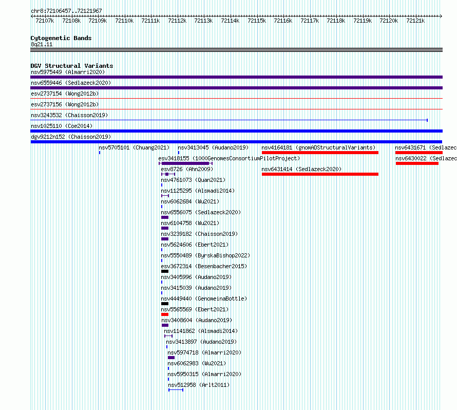
Task: Click the nsv1025110 (Coe2014) label
Action: (x=62, y=126)
